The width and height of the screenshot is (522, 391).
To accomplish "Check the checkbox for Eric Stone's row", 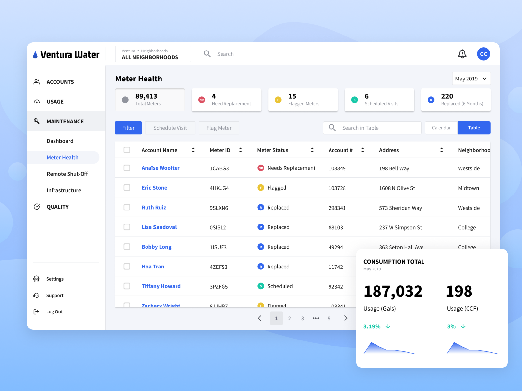I will point(127,187).
